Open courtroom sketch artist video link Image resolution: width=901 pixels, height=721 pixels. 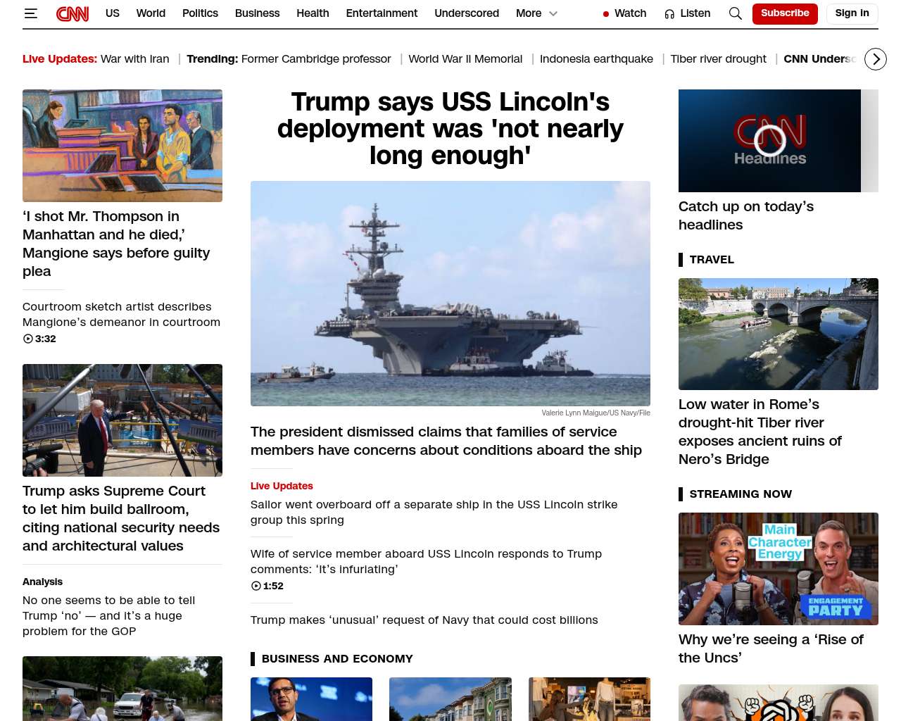click(x=121, y=315)
